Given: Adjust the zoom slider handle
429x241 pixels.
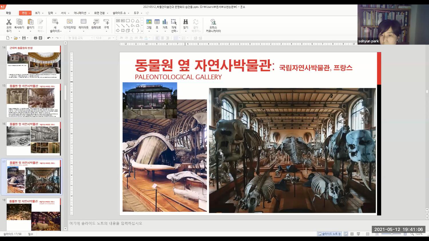Looking at the screenshot, I should (392, 234).
